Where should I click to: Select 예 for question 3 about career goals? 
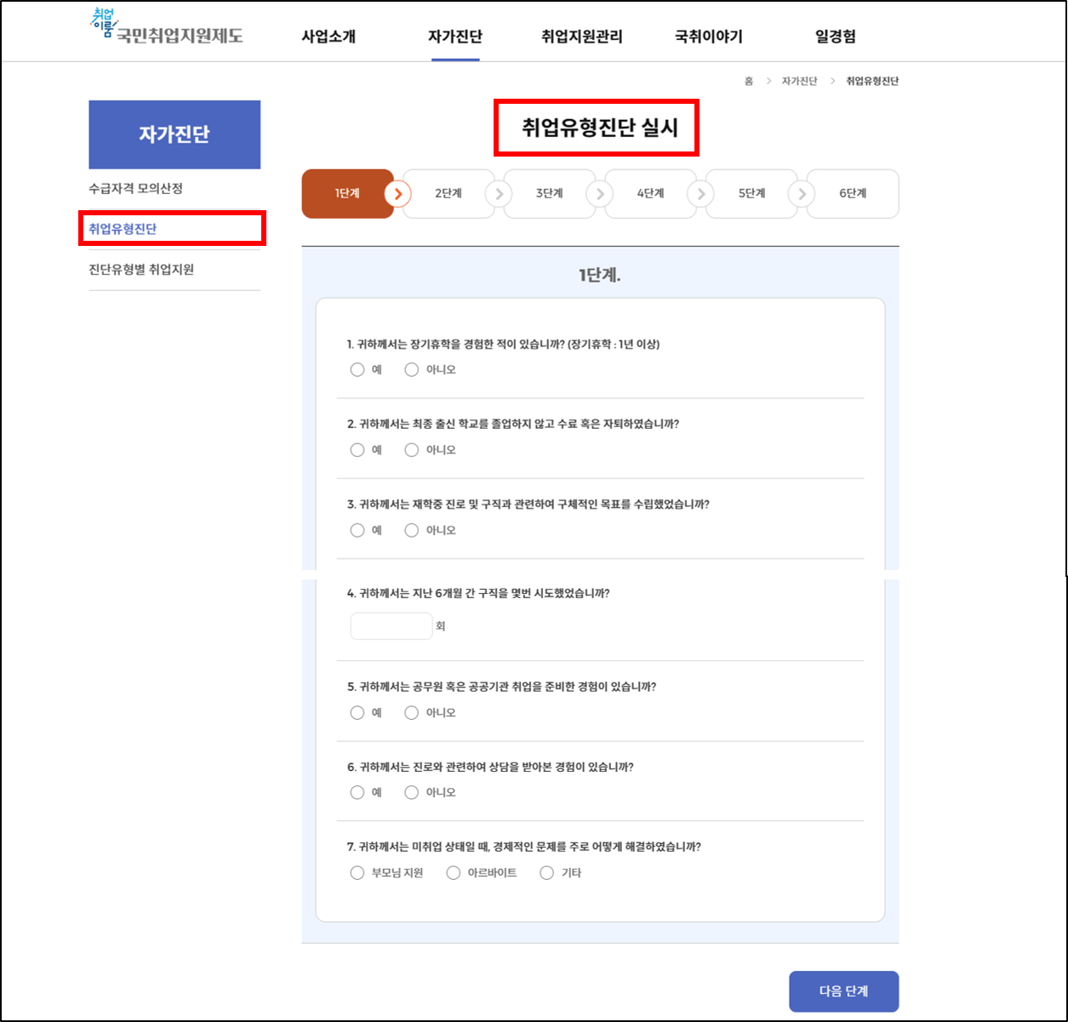click(x=357, y=529)
